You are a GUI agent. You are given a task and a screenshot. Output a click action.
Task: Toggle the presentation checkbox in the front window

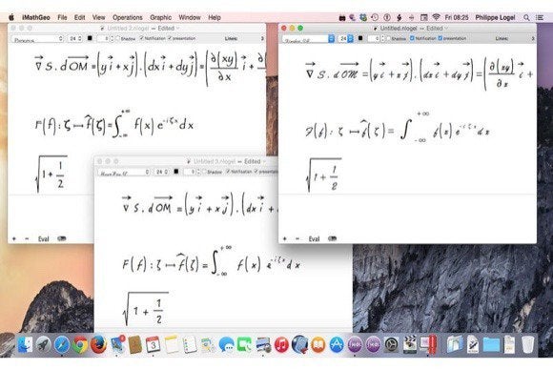440,38
